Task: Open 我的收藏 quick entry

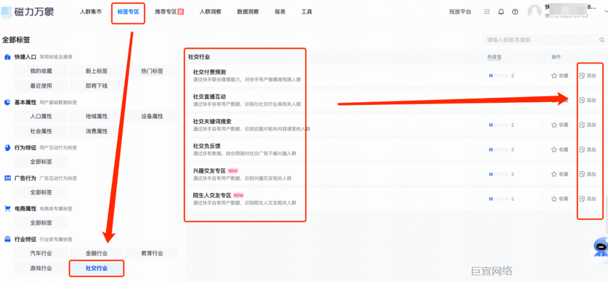Action: 41,71
